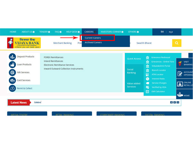Viewport: 193px width, 144px height.
Task: Open the FOREX Remittances link
Action: (x=53, y=57)
